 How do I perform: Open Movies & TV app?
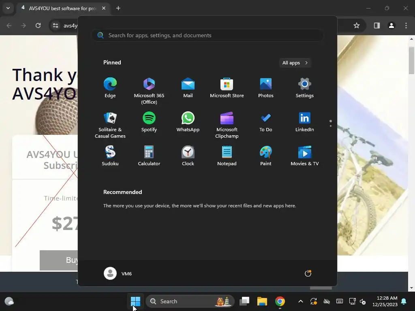(x=305, y=156)
